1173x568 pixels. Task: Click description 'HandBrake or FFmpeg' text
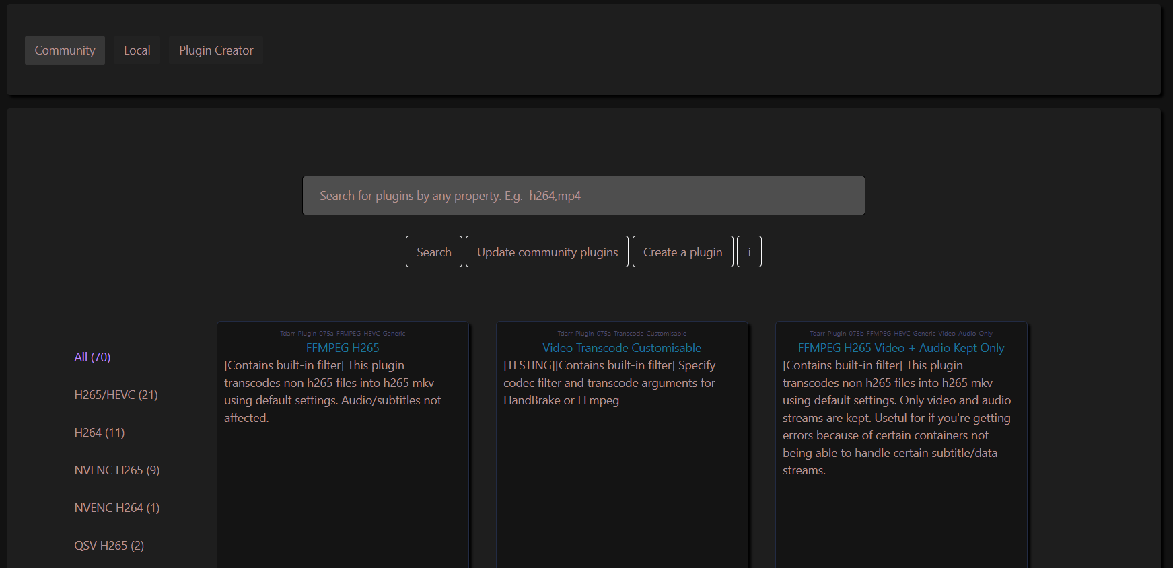561,400
